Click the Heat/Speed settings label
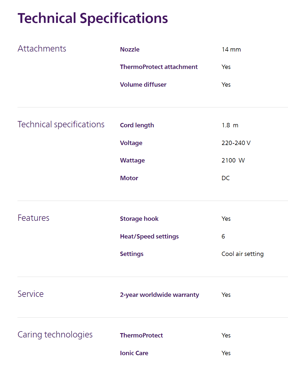Viewport: 288px width, 365px height. point(149,236)
